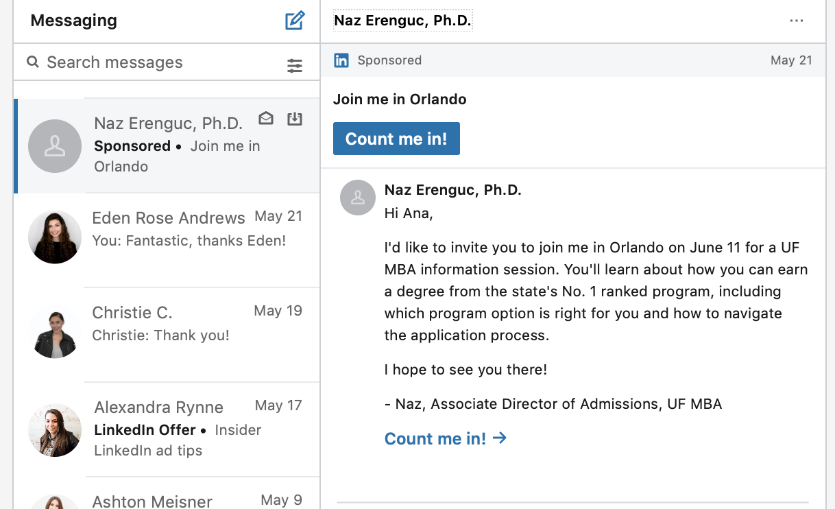The height and width of the screenshot is (509, 835).
Task: Click 'Christie: Thank you!' preview text
Action: click(161, 335)
